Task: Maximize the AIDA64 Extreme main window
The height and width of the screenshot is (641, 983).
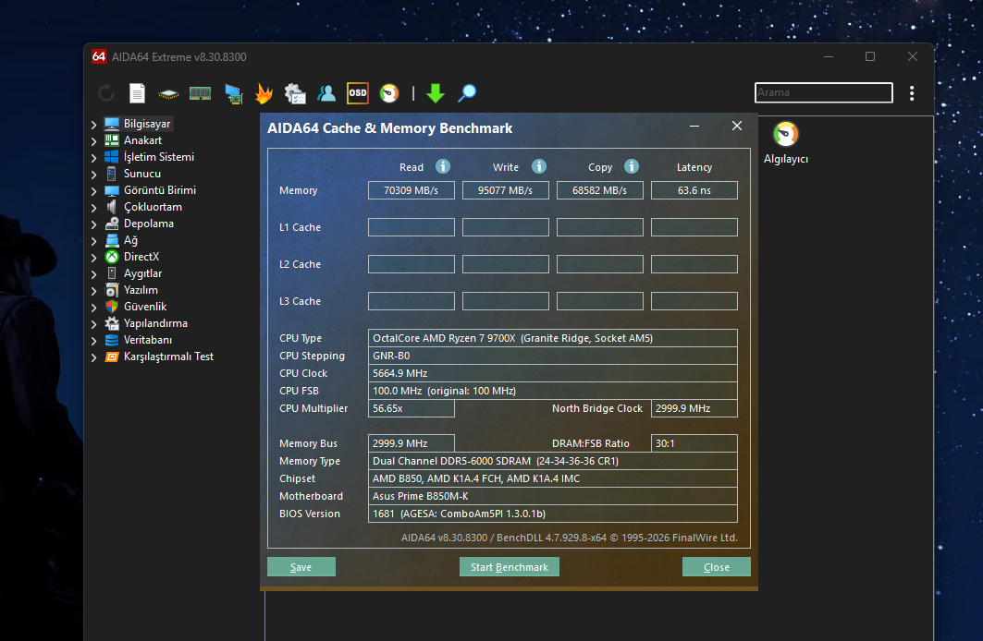Action: [x=870, y=56]
